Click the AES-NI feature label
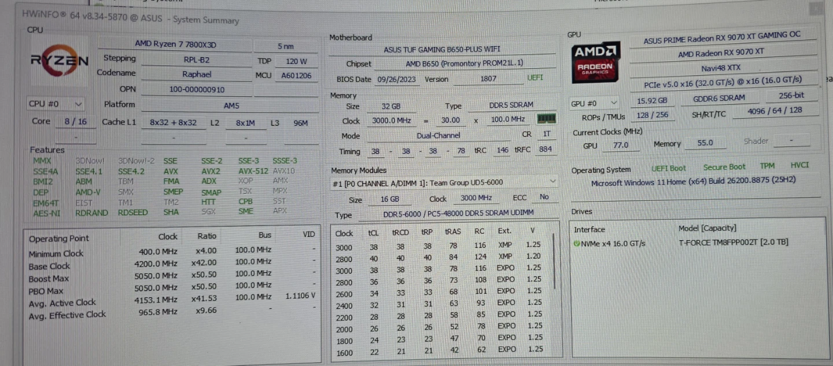Viewport: 833px width, 366px height. [x=46, y=212]
